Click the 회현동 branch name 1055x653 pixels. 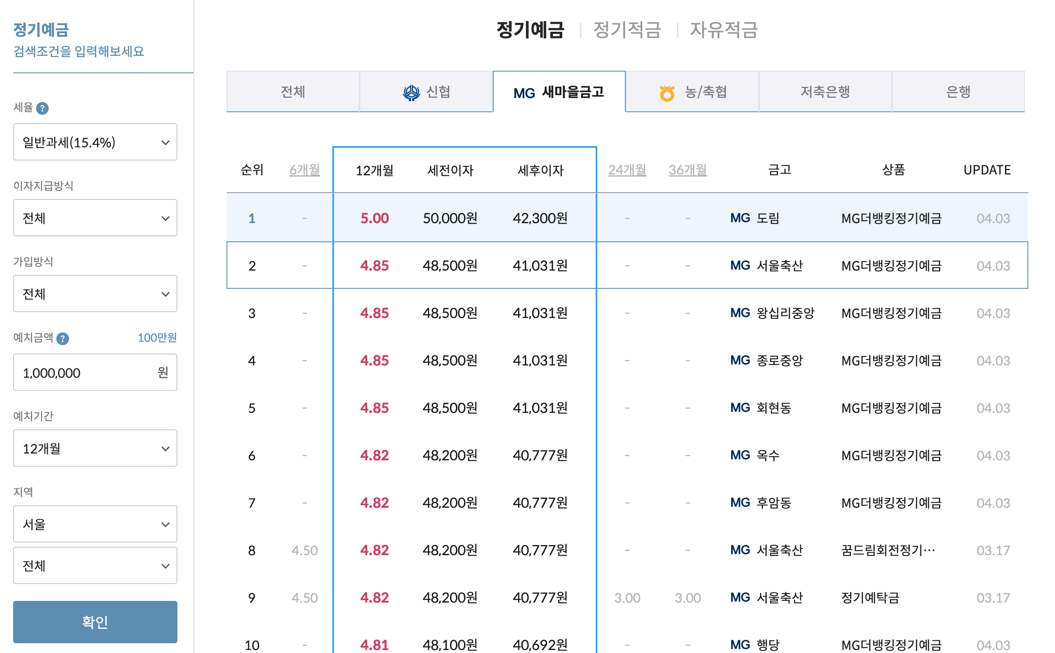point(773,408)
